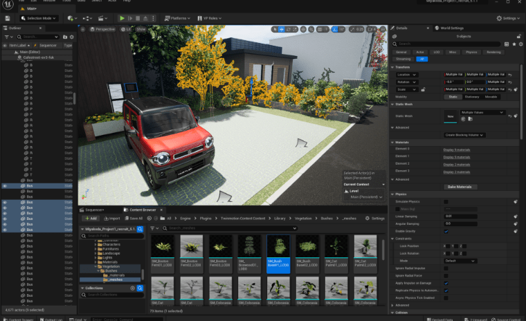Click Element 0 Display materials link

(x=457, y=150)
